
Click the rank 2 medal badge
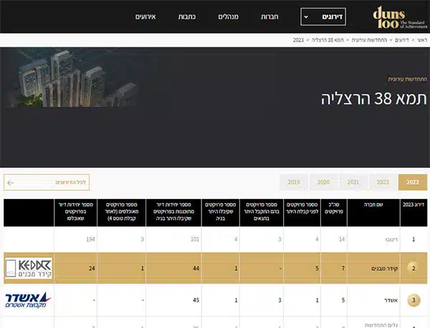(414, 268)
